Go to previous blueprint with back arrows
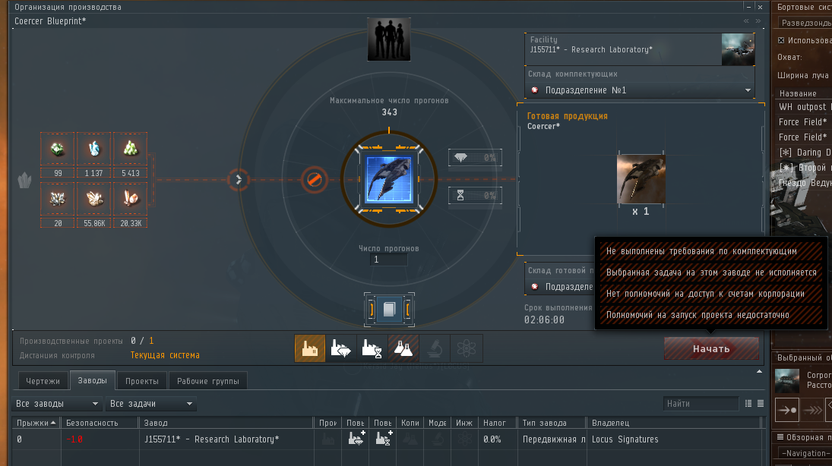The height and width of the screenshot is (466, 832). coord(747,21)
